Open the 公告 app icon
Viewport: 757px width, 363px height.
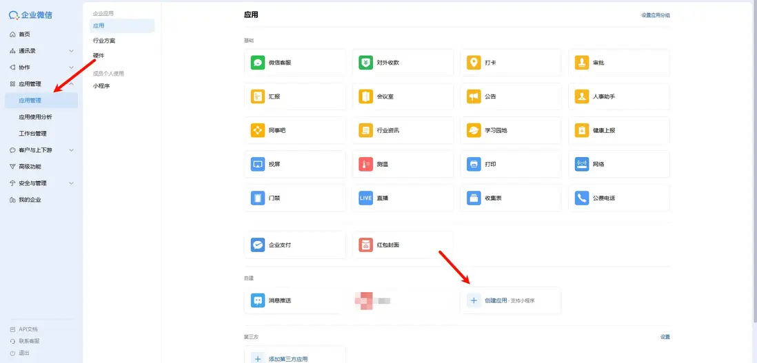coord(474,96)
